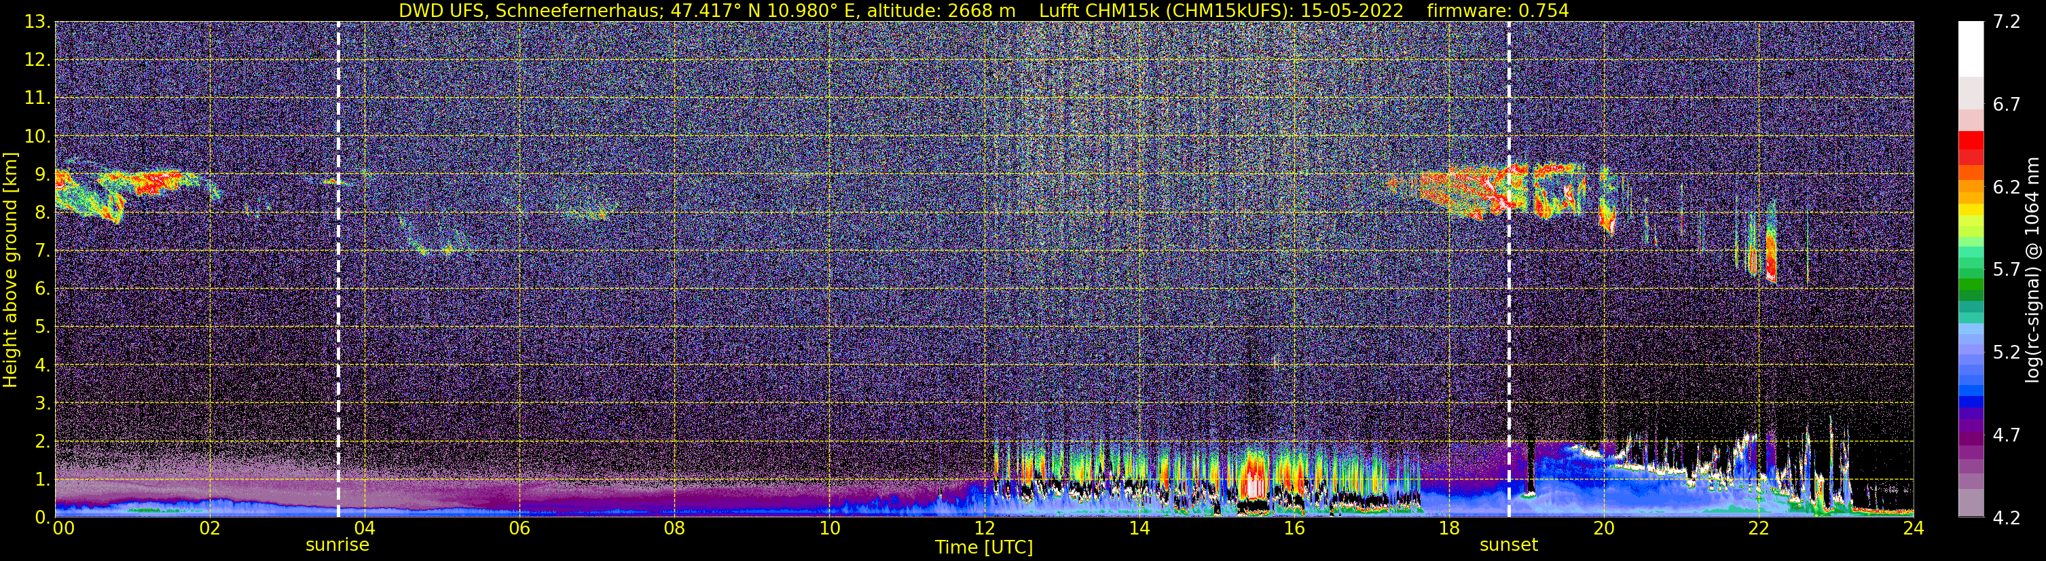This screenshot has height=561, width=2046.
Task: Click the time axis tick label 16
Action: pos(1294,529)
